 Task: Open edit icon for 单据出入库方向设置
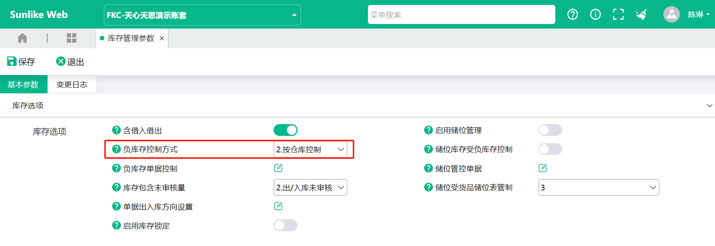(x=278, y=206)
